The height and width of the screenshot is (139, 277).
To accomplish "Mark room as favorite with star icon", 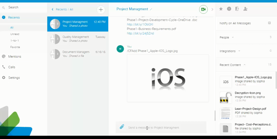I will pos(221,9).
